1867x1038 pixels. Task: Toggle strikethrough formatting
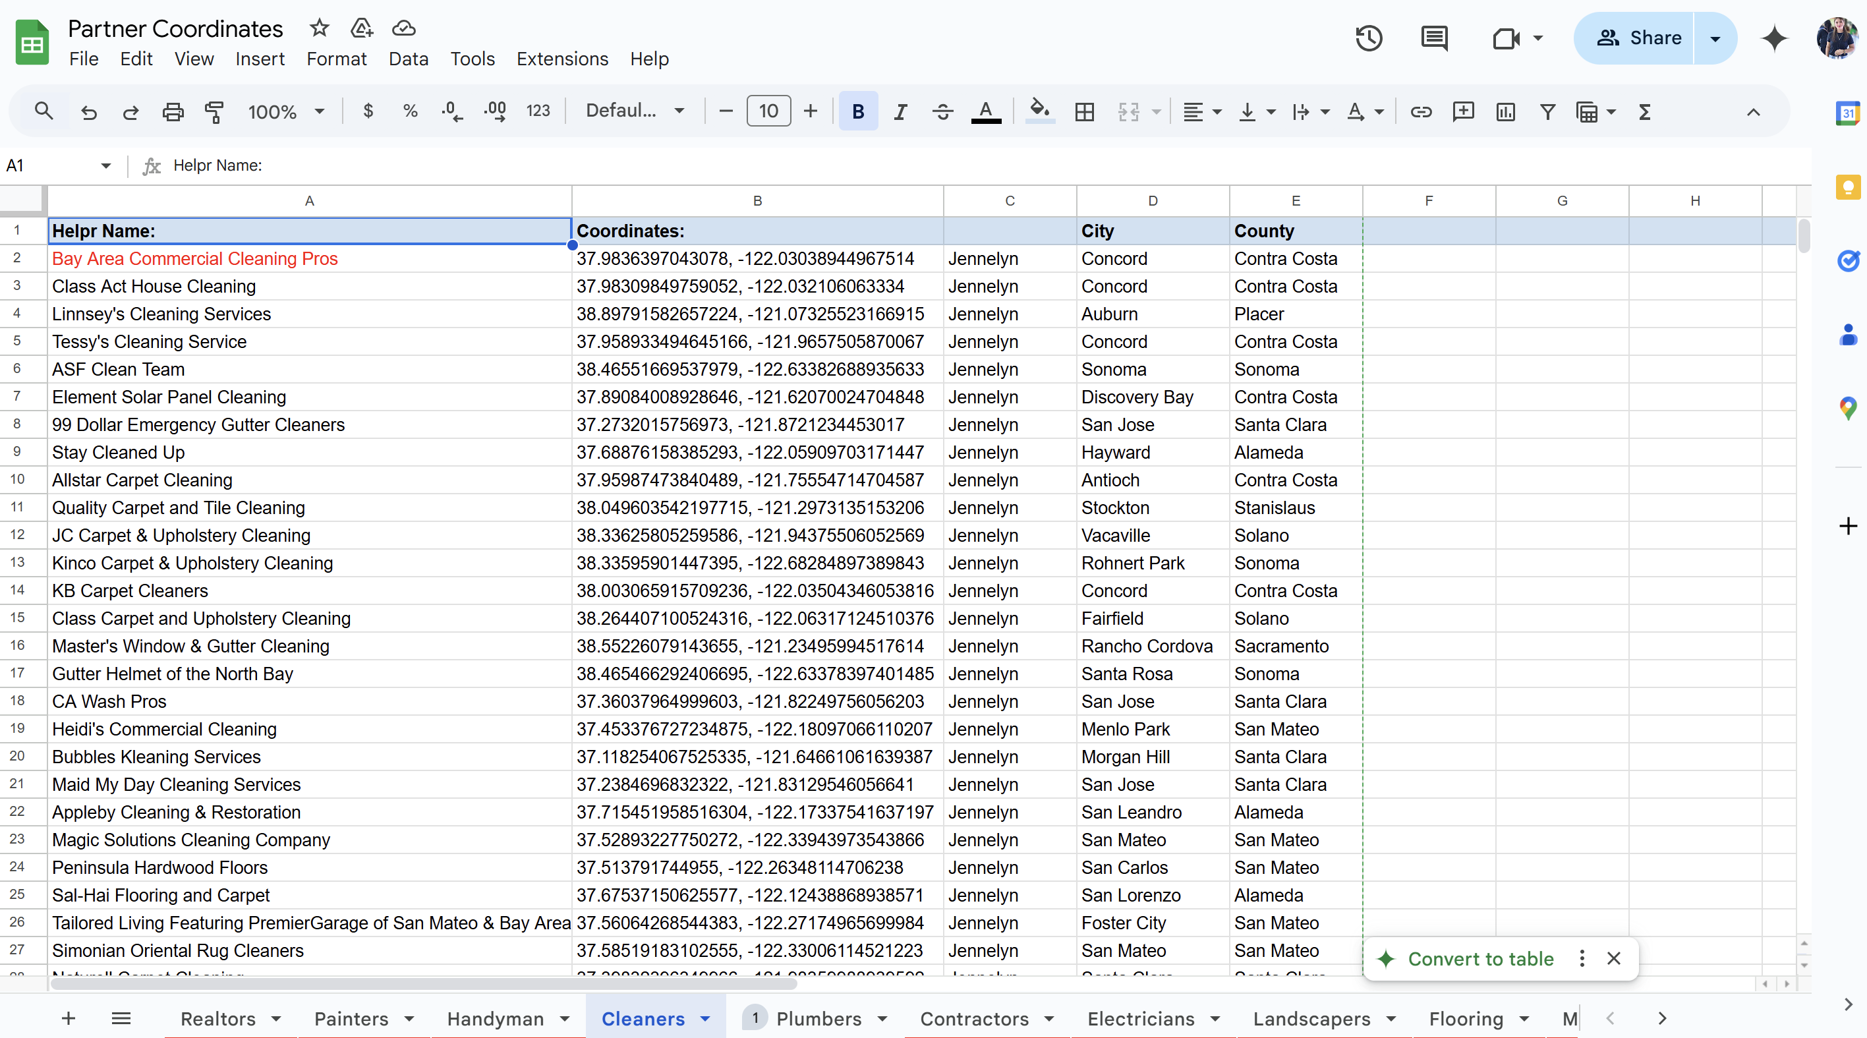click(942, 111)
